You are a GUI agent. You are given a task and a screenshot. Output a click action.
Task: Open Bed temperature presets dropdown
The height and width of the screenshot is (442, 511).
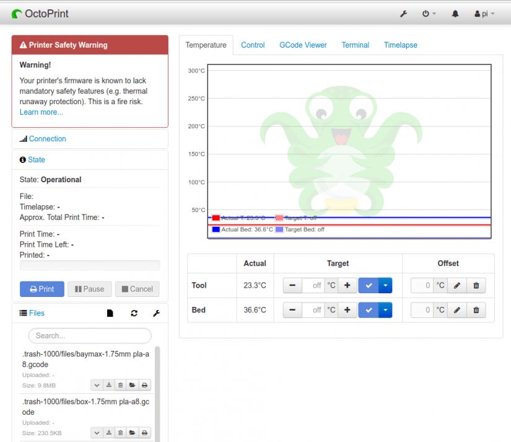pyautogui.click(x=385, y=310)
